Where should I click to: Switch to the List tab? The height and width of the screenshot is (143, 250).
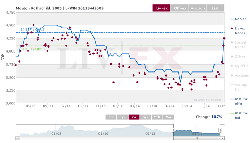point(215,8)
